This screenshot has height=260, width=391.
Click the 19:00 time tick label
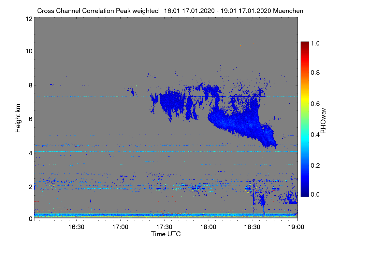click(x=296, y=227)
